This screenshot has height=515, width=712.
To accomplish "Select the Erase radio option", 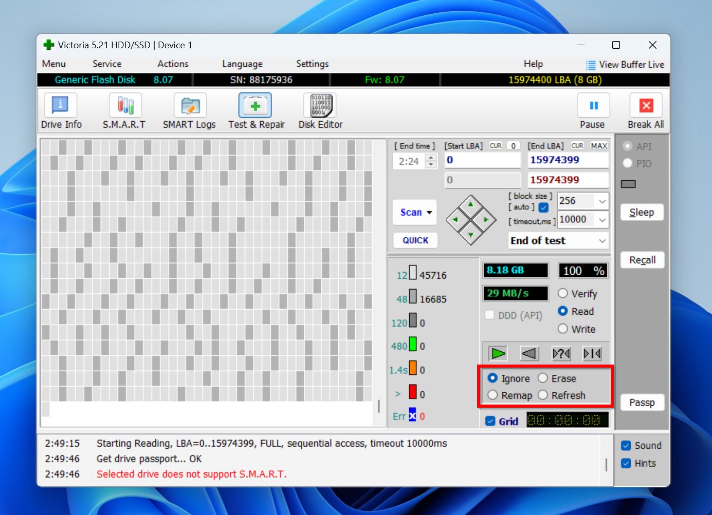I will click(543, 378).
